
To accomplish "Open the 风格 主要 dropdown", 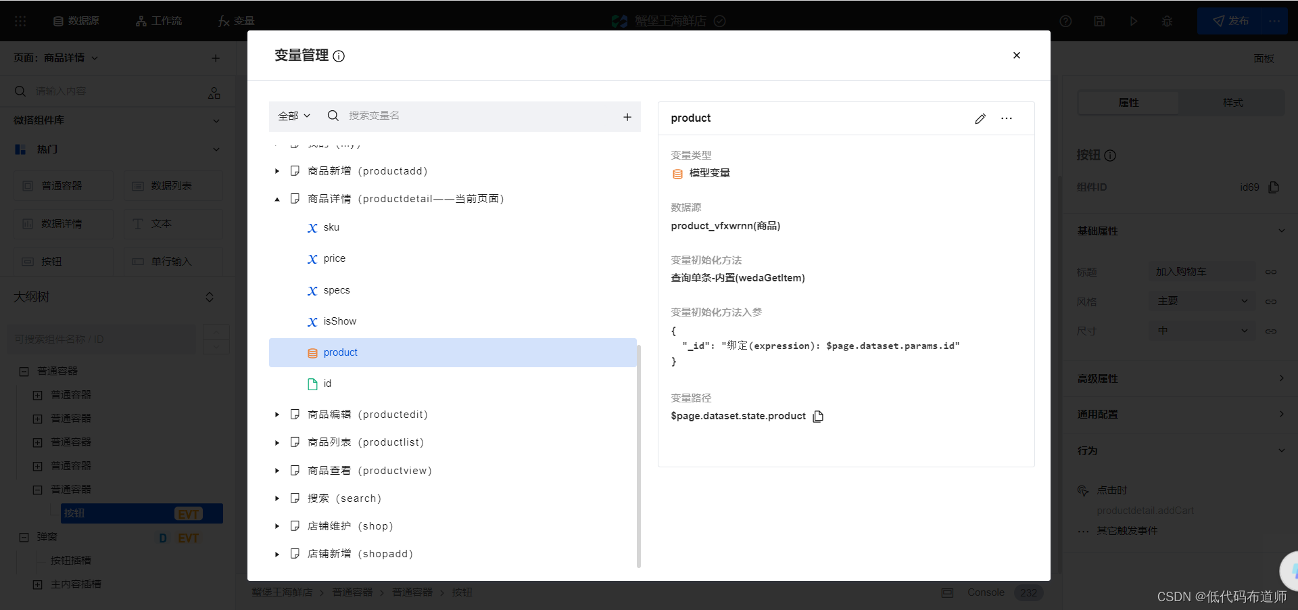I will [1202, 301].
